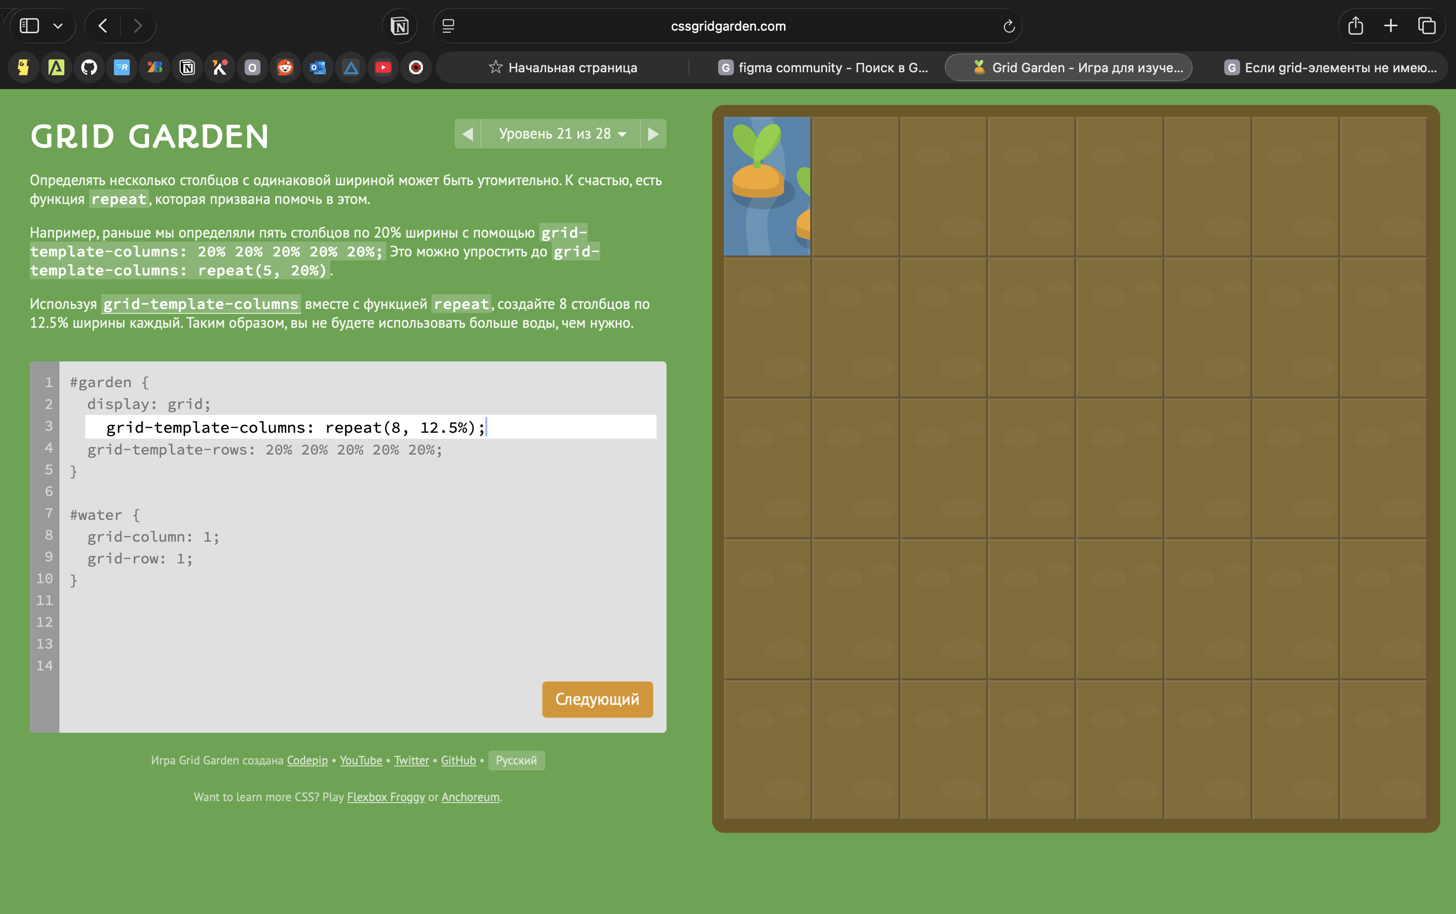
Task: Open the YouTube pinned tab
Action: 383,68
